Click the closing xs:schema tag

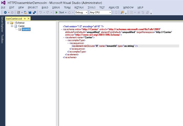click(x=70, y=57)
